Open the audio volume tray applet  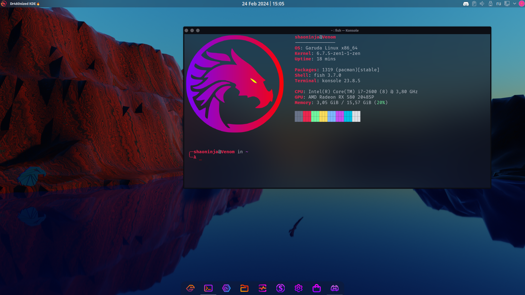click(482, 4)
